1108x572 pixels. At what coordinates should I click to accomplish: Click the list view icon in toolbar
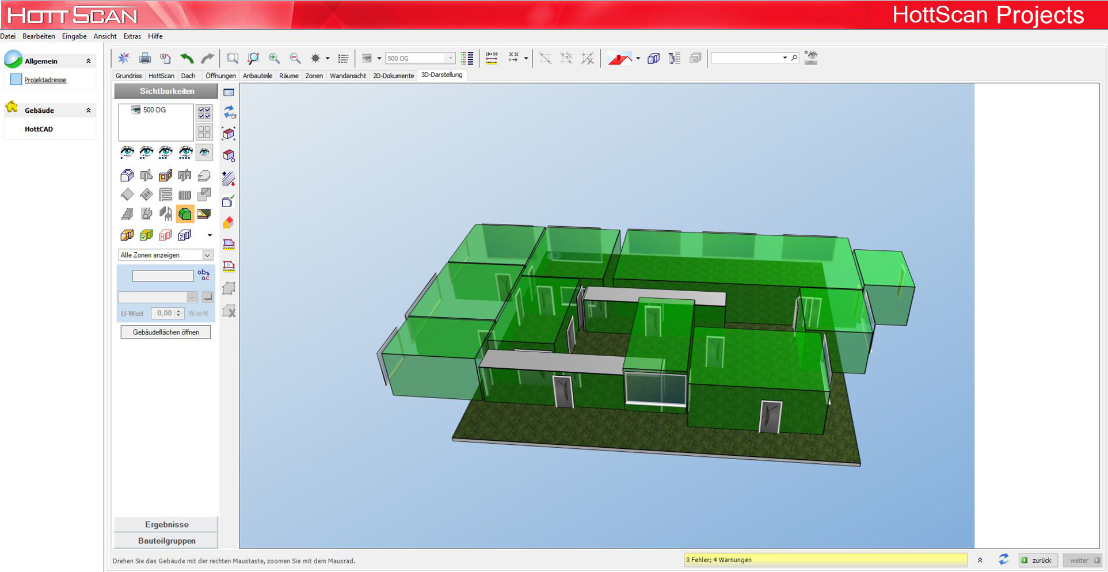pos(344,58)
